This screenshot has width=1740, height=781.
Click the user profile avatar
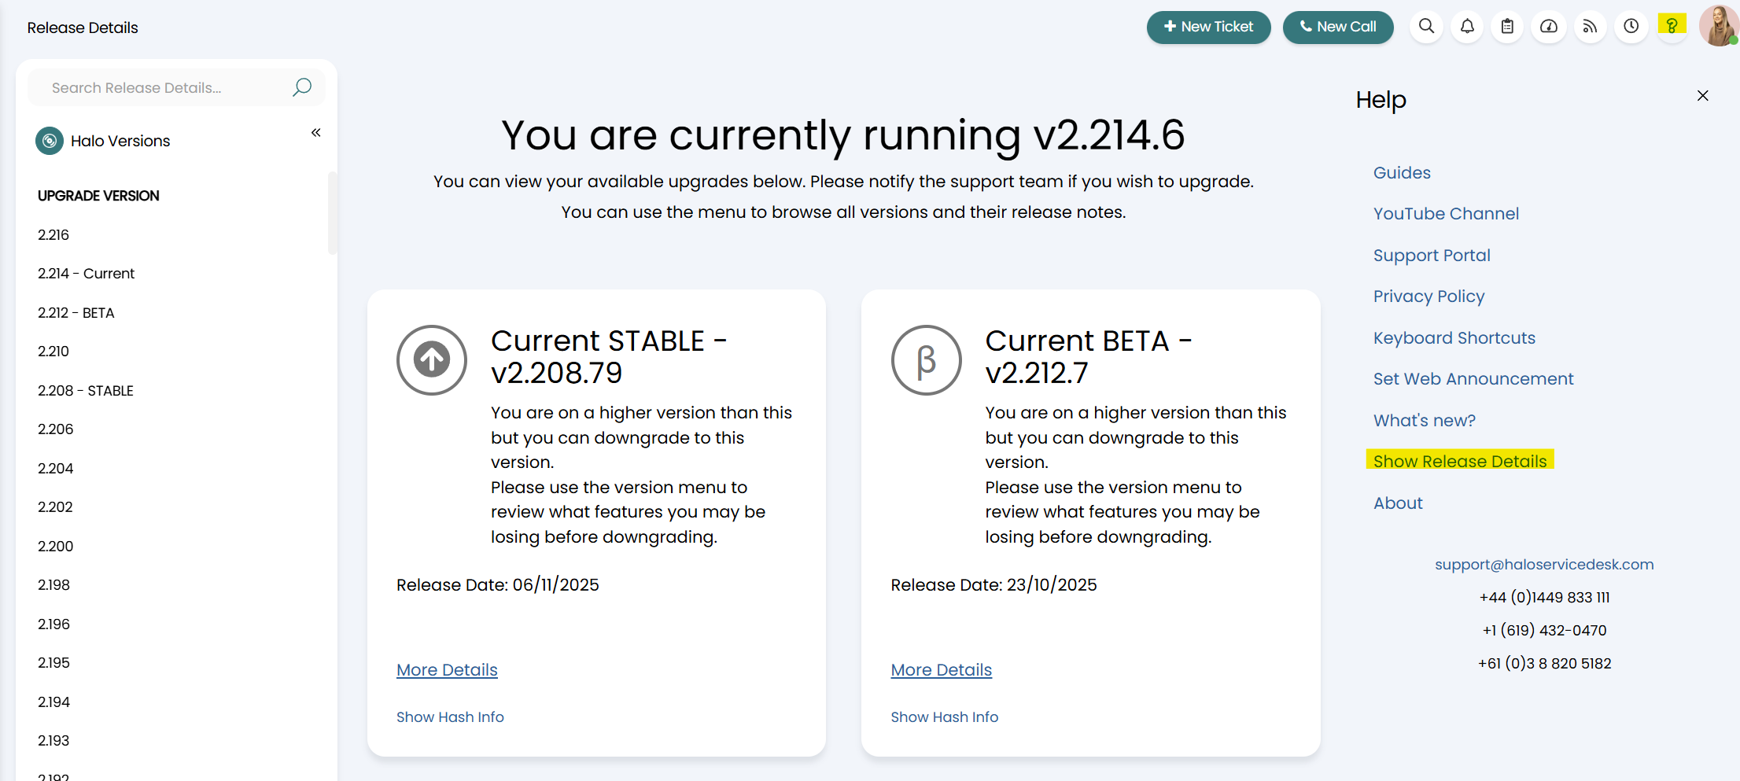pyautogui.click(x=1718, y=26)
